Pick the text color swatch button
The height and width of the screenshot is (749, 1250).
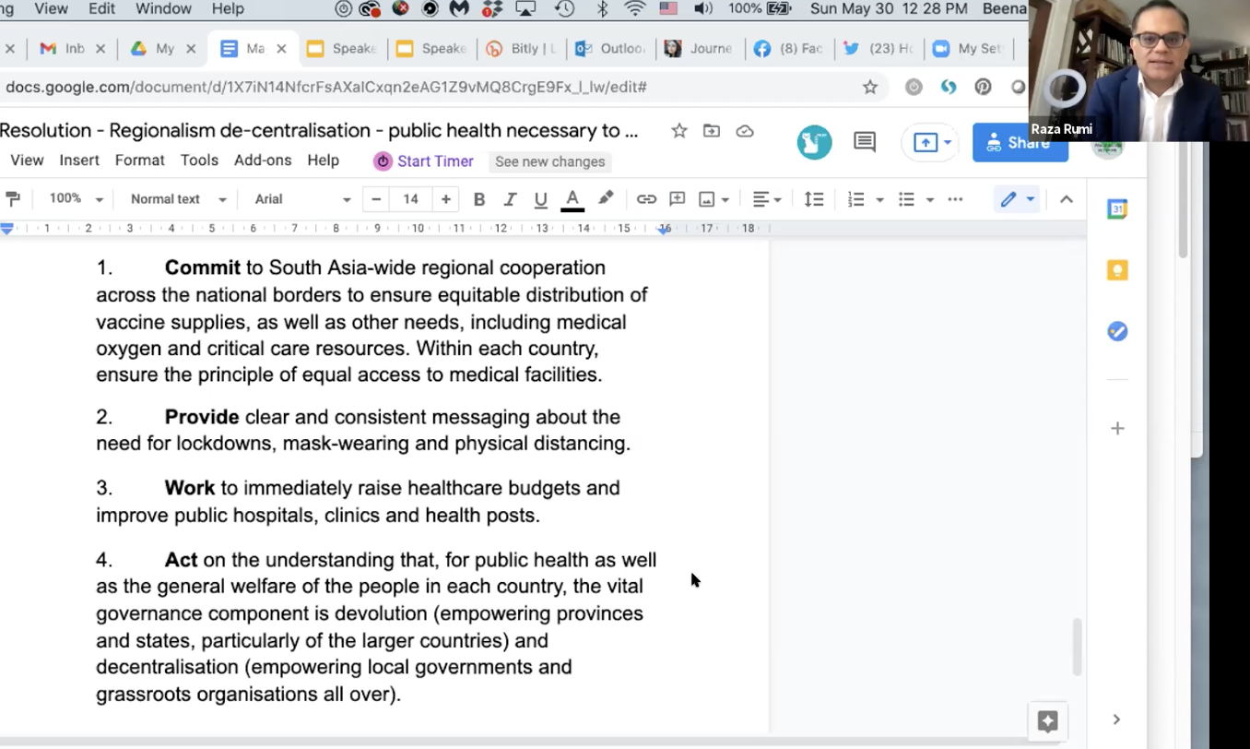[x=572, y=199]
